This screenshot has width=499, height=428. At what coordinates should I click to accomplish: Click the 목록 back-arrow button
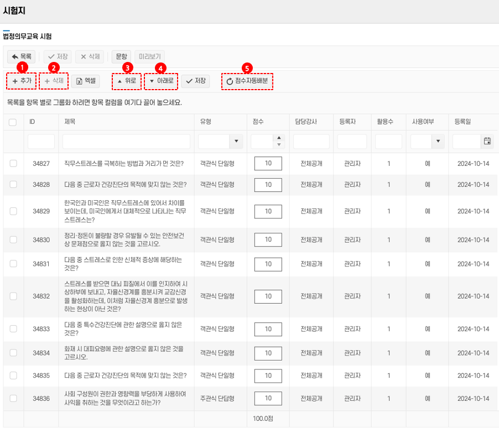[21, 56]
